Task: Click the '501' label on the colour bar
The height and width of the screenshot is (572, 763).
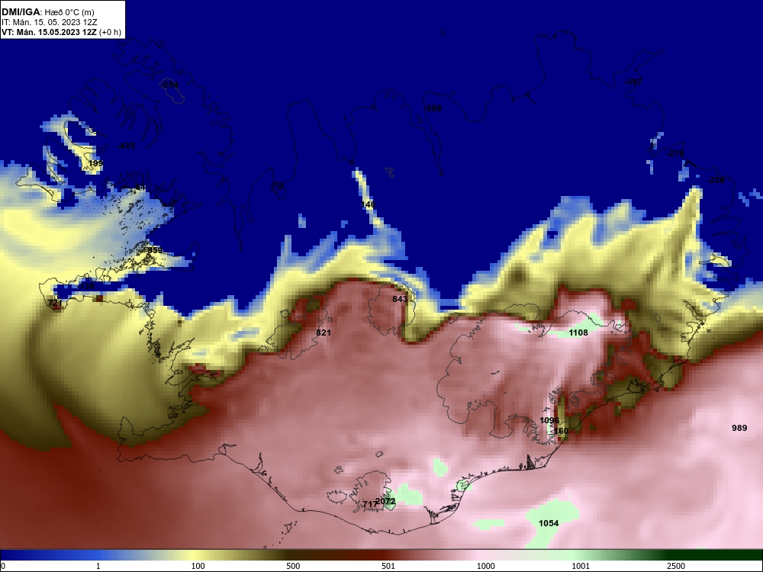Action: click(x=388, y=566)
